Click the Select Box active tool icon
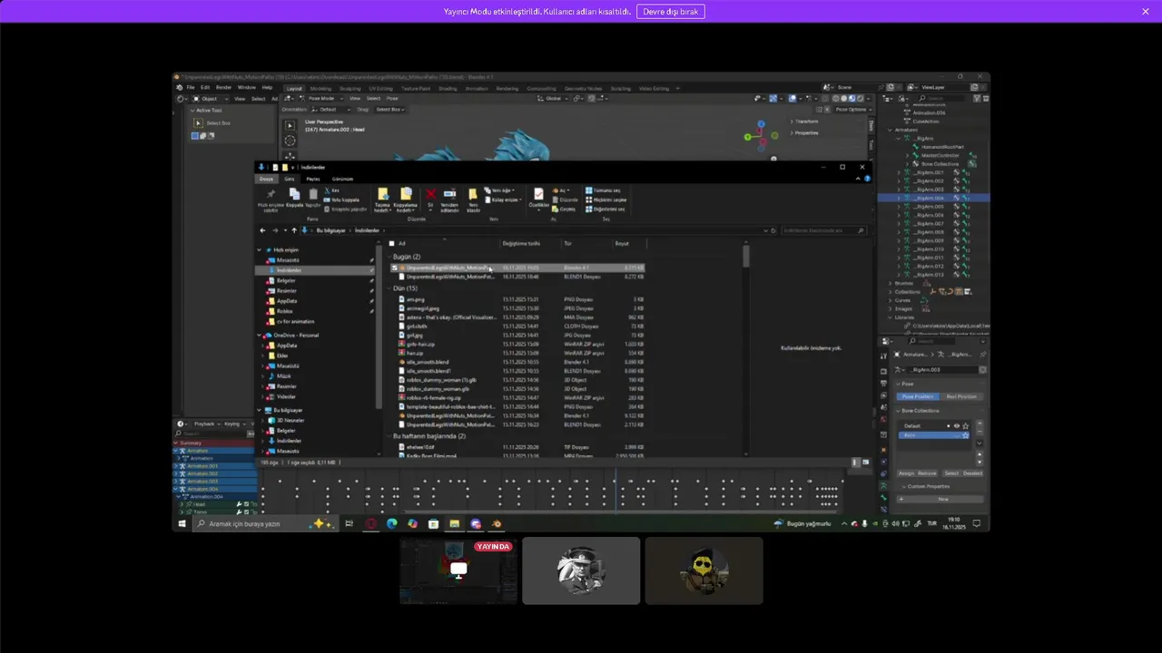 pyautogui.click(x=198, y=122)
